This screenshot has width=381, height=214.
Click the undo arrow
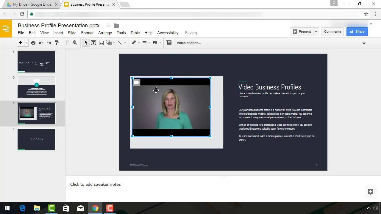[41, 43]
